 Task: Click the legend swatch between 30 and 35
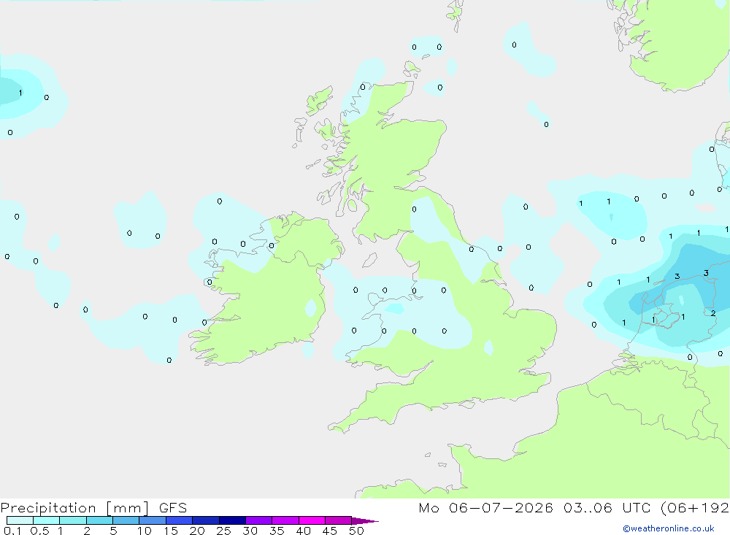pos(258,520)
